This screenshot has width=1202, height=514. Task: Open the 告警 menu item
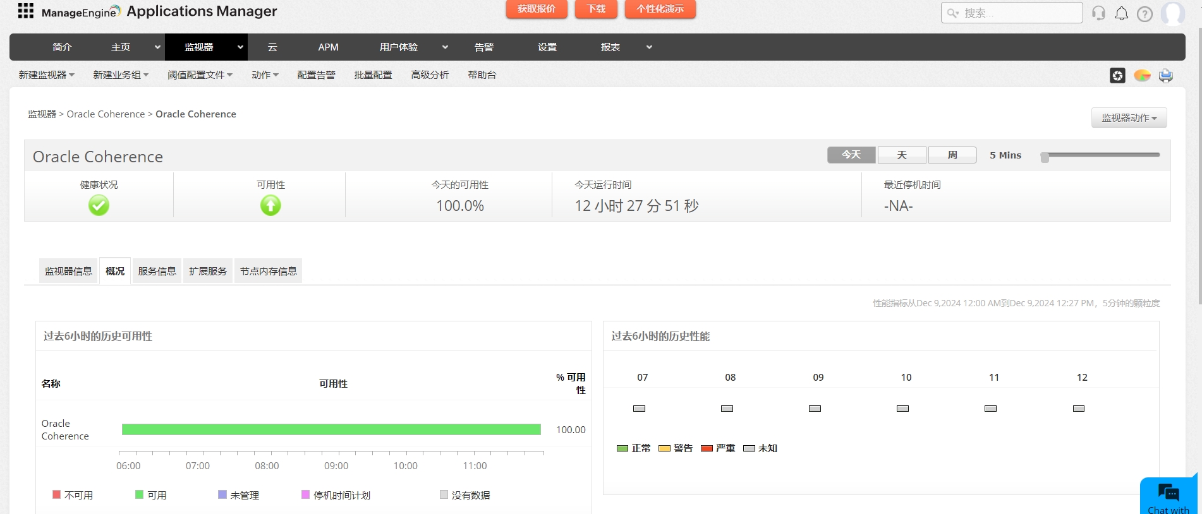(x=484, y=47)
